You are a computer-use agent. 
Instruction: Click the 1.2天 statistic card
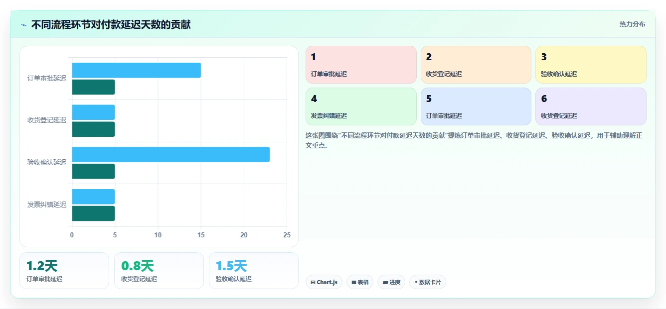click(64, 271)
